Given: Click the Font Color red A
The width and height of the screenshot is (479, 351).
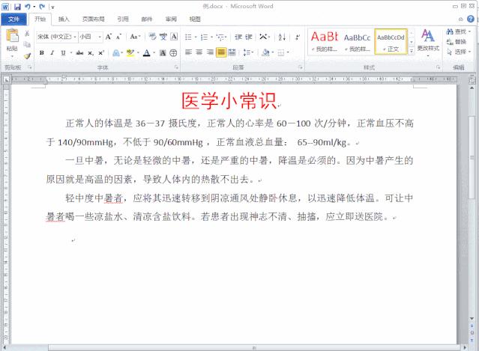Looking at the screenshot, I should click(147, 52).
